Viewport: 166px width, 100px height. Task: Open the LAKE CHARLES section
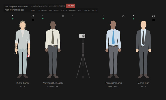pyautogui.click(x=54, y=10)
